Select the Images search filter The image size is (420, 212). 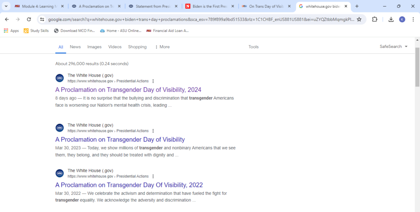pyautogui.click(x=94, y=47)
